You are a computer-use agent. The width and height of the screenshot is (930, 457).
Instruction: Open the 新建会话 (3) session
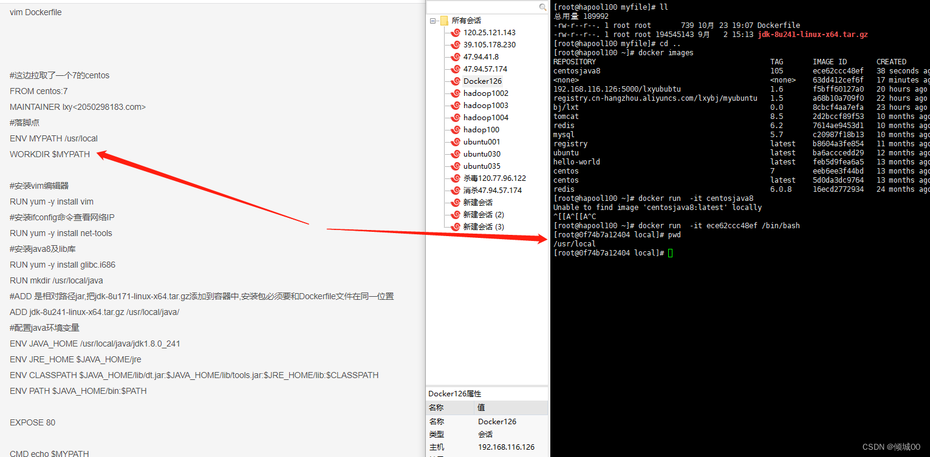(484, 227)
